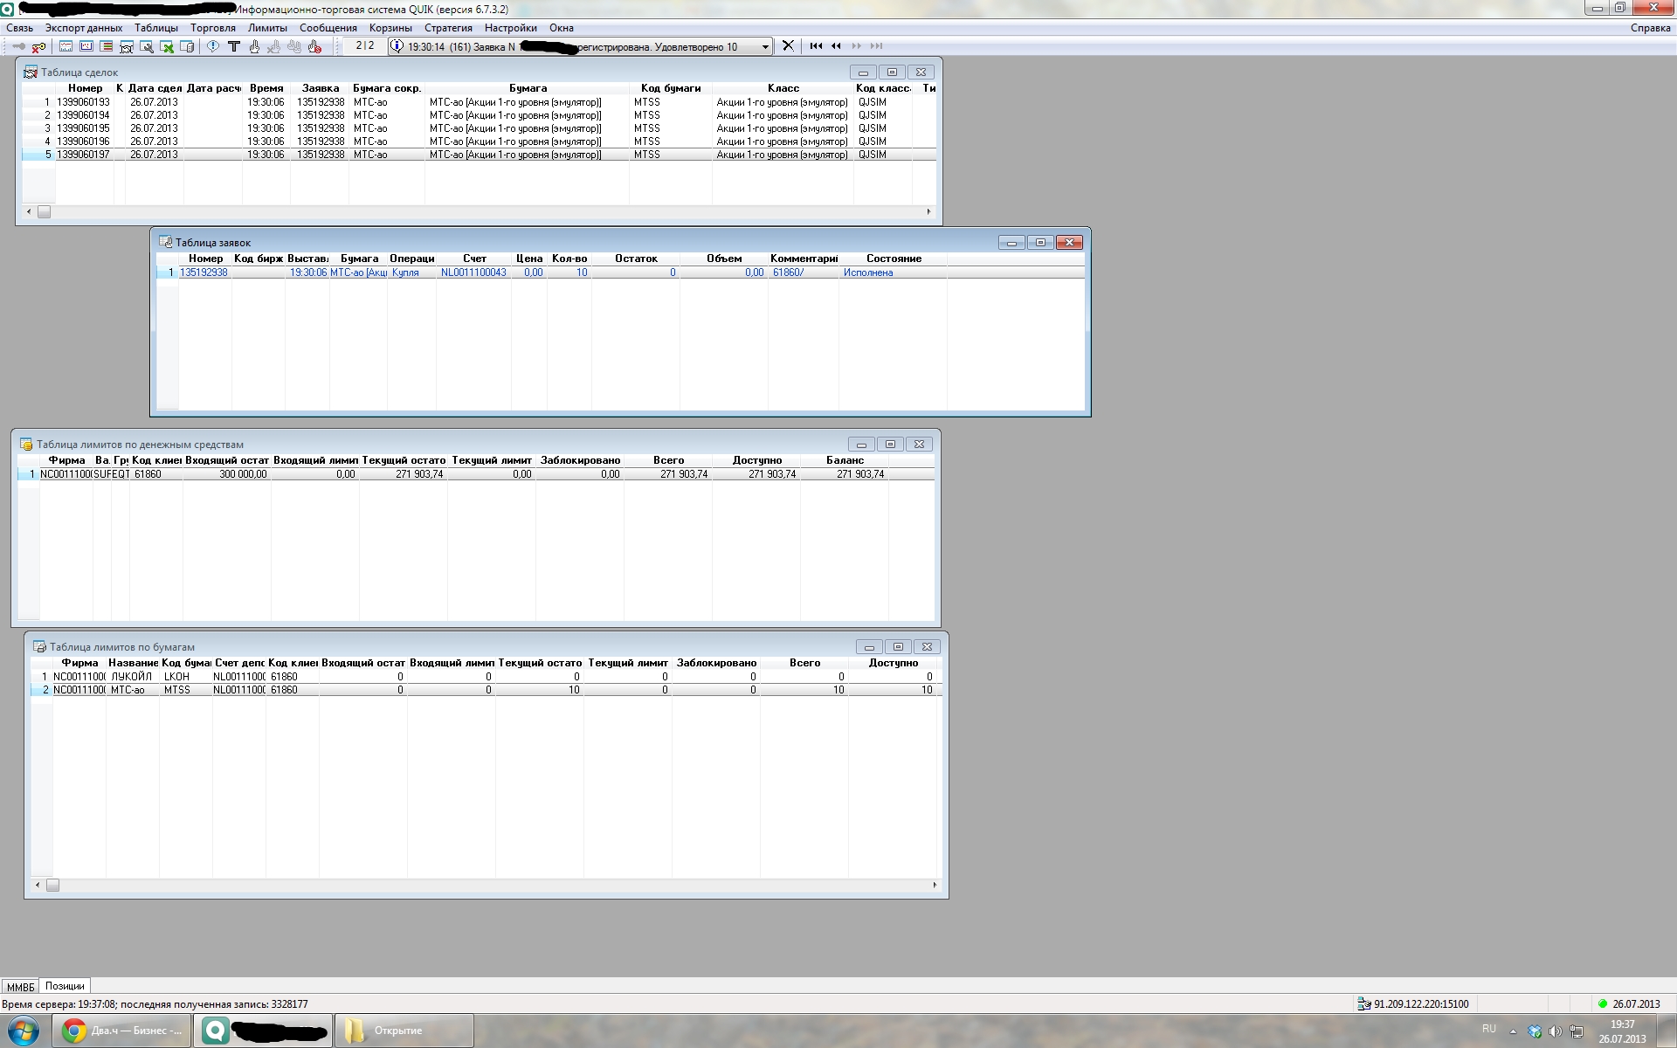Click the table search magnifier toolbar icon
The width and height of the screenshot is (1677, 1048).
pos(146,46)
